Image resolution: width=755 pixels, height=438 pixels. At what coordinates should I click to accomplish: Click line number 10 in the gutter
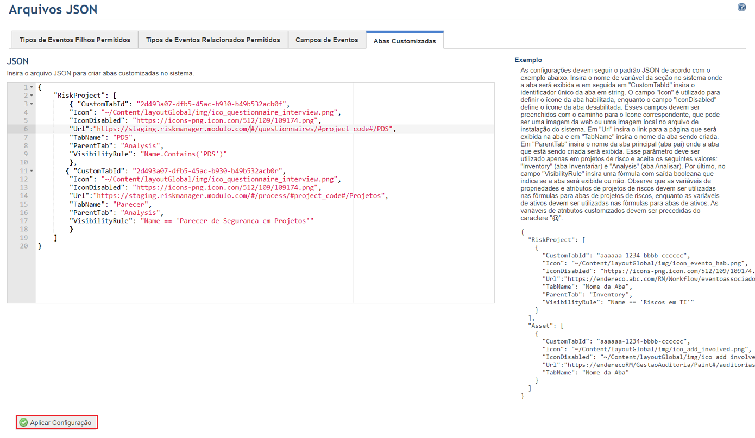(24, 162)
